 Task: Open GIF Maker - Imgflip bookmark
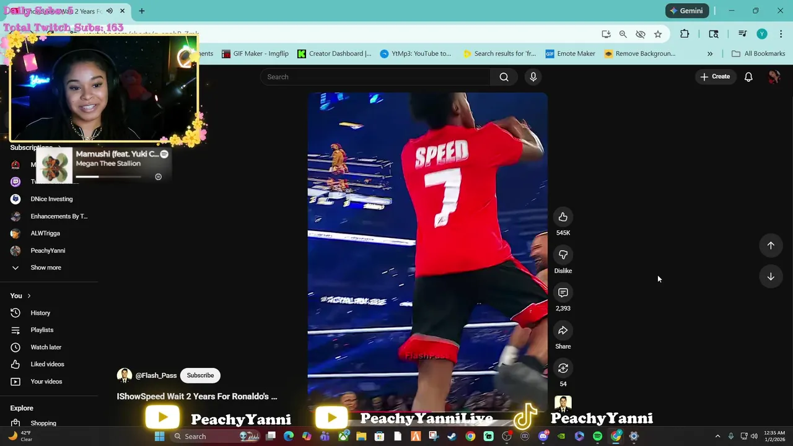255,54
